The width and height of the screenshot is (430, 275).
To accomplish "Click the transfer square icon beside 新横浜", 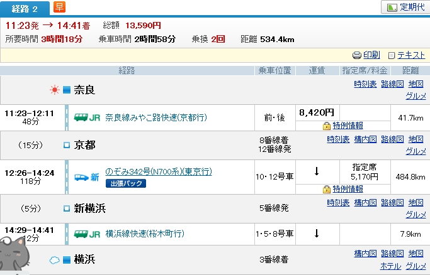I will click(67, 208).
